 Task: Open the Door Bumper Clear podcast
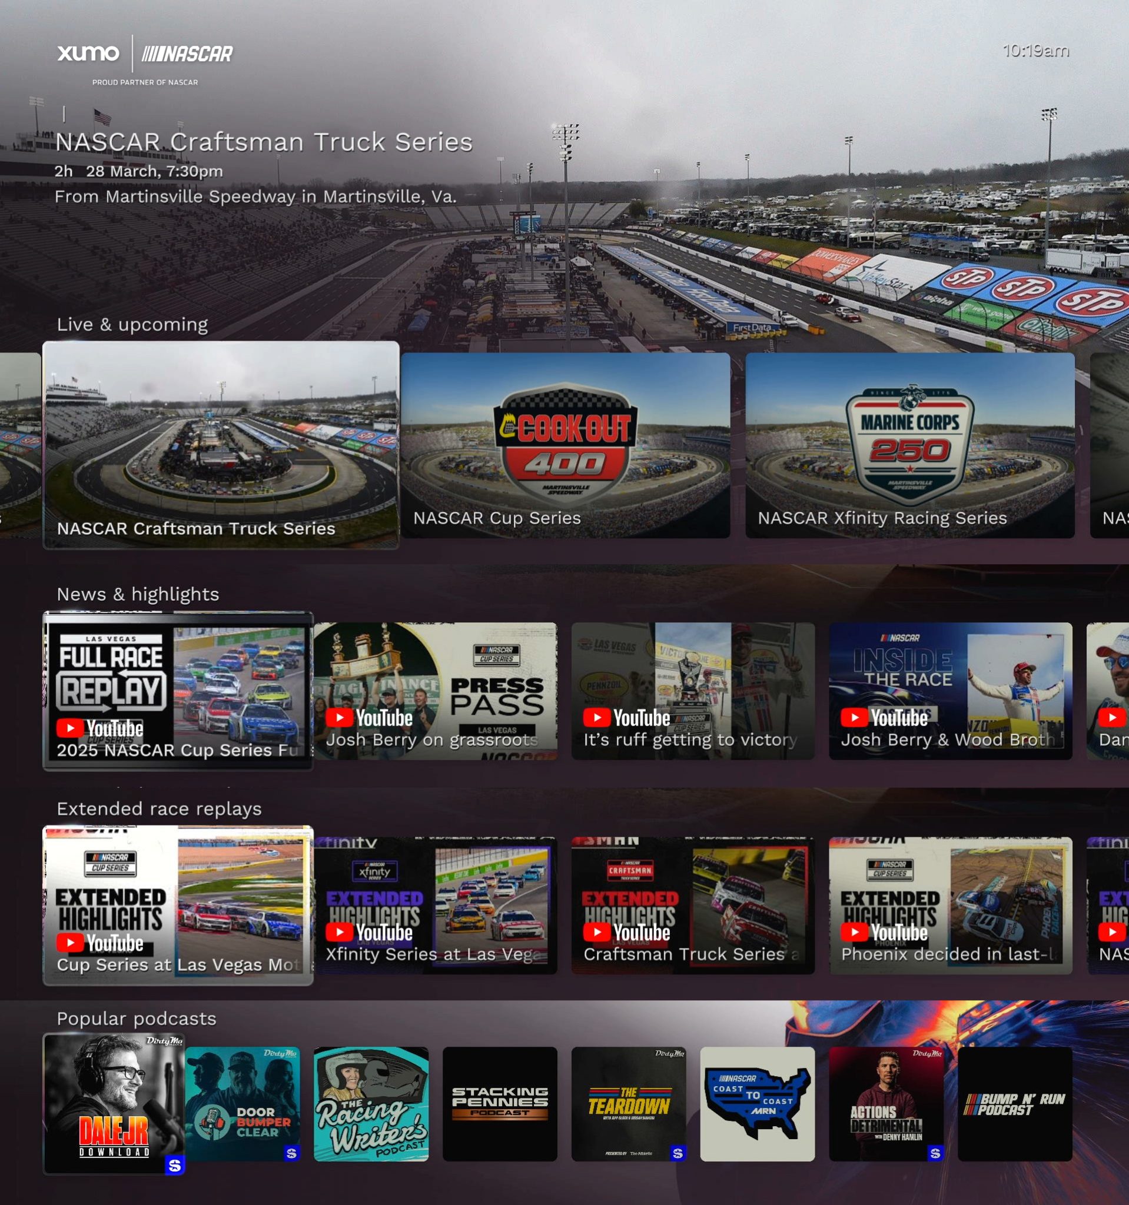[x=243, y=1104]
